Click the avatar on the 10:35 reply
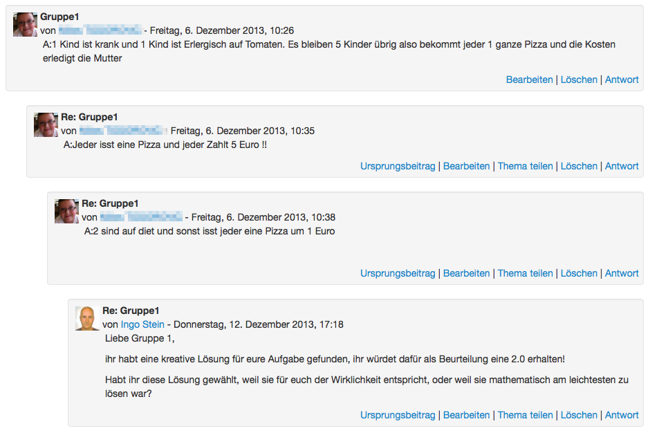This screenshot has height=435, width=650. (x=46, y=124)
